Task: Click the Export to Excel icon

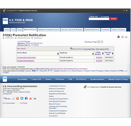Action: pos(71,49)
